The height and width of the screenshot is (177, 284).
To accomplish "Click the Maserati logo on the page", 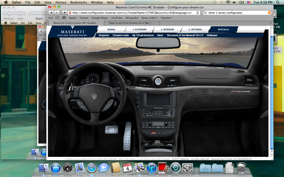I will coord(72,31).
